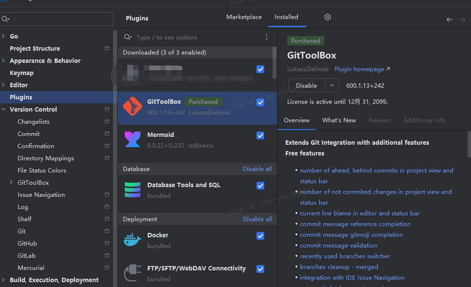Click Disable all for Database group

(x=257, y=169)
